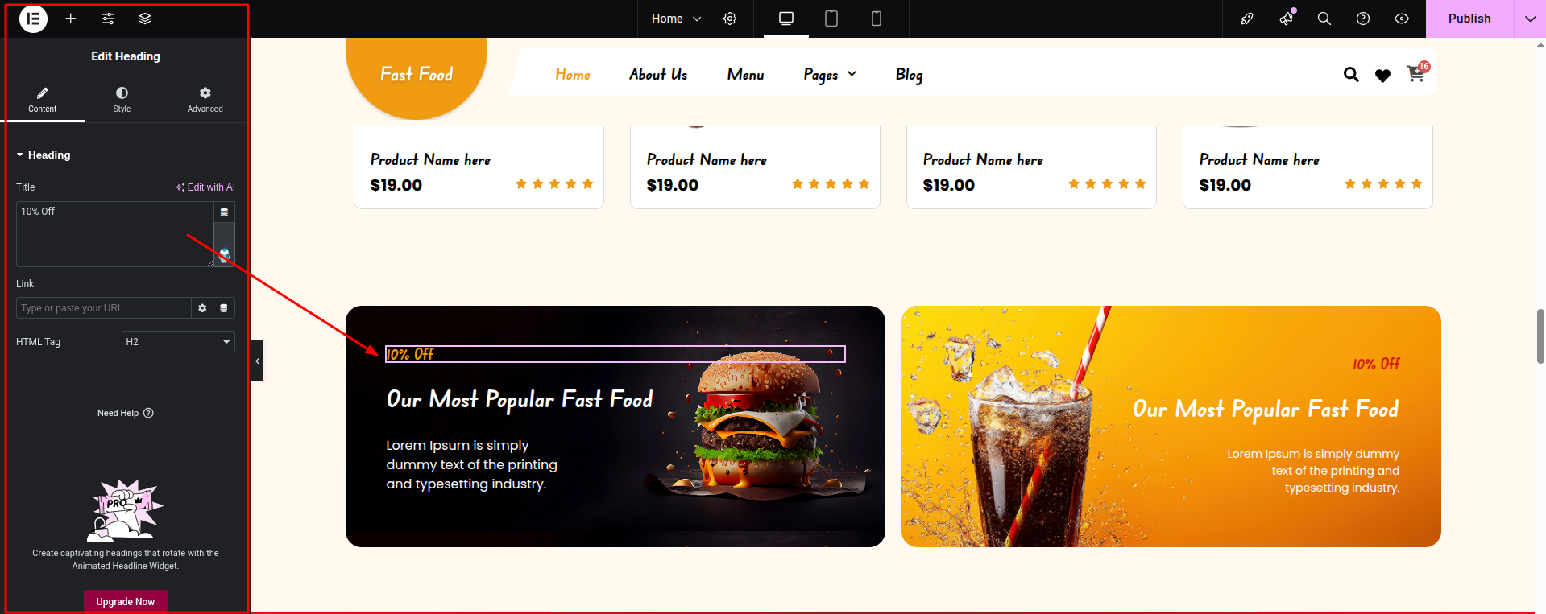The height and width of the screenshot is (614, 1546).
Task: Click the Add Element plus icon
Action: click(71, 19)
